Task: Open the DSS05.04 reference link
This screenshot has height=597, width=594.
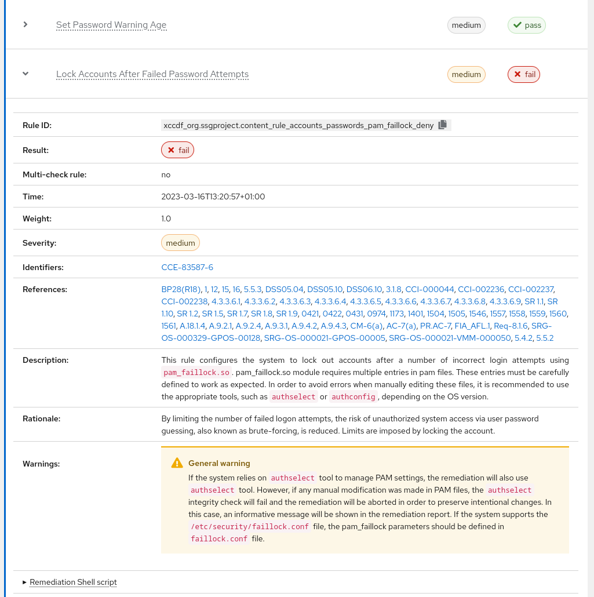Action: coord(285,289)
